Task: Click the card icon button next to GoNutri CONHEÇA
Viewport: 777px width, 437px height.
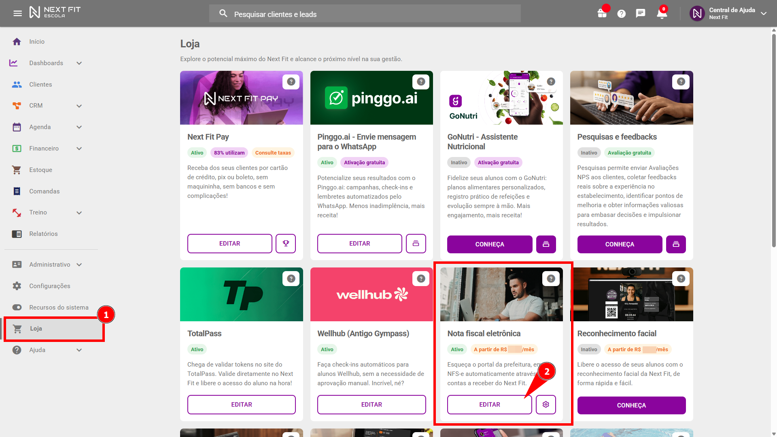Action: coord(546,244)
